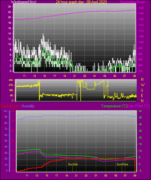Click the Windspeed (kts) axis title
Screen dimensions: 151x180
(x=24, y=2)
